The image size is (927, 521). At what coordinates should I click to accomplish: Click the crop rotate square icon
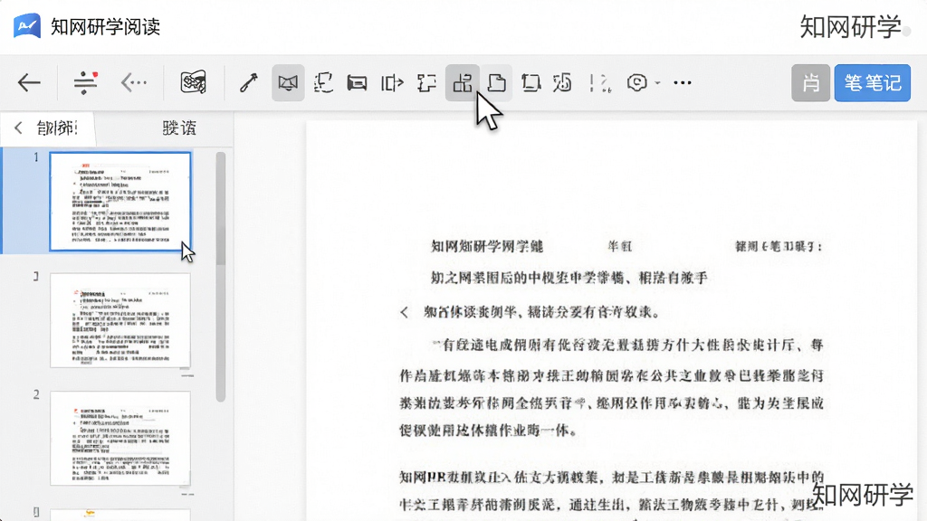coord(530,82)
